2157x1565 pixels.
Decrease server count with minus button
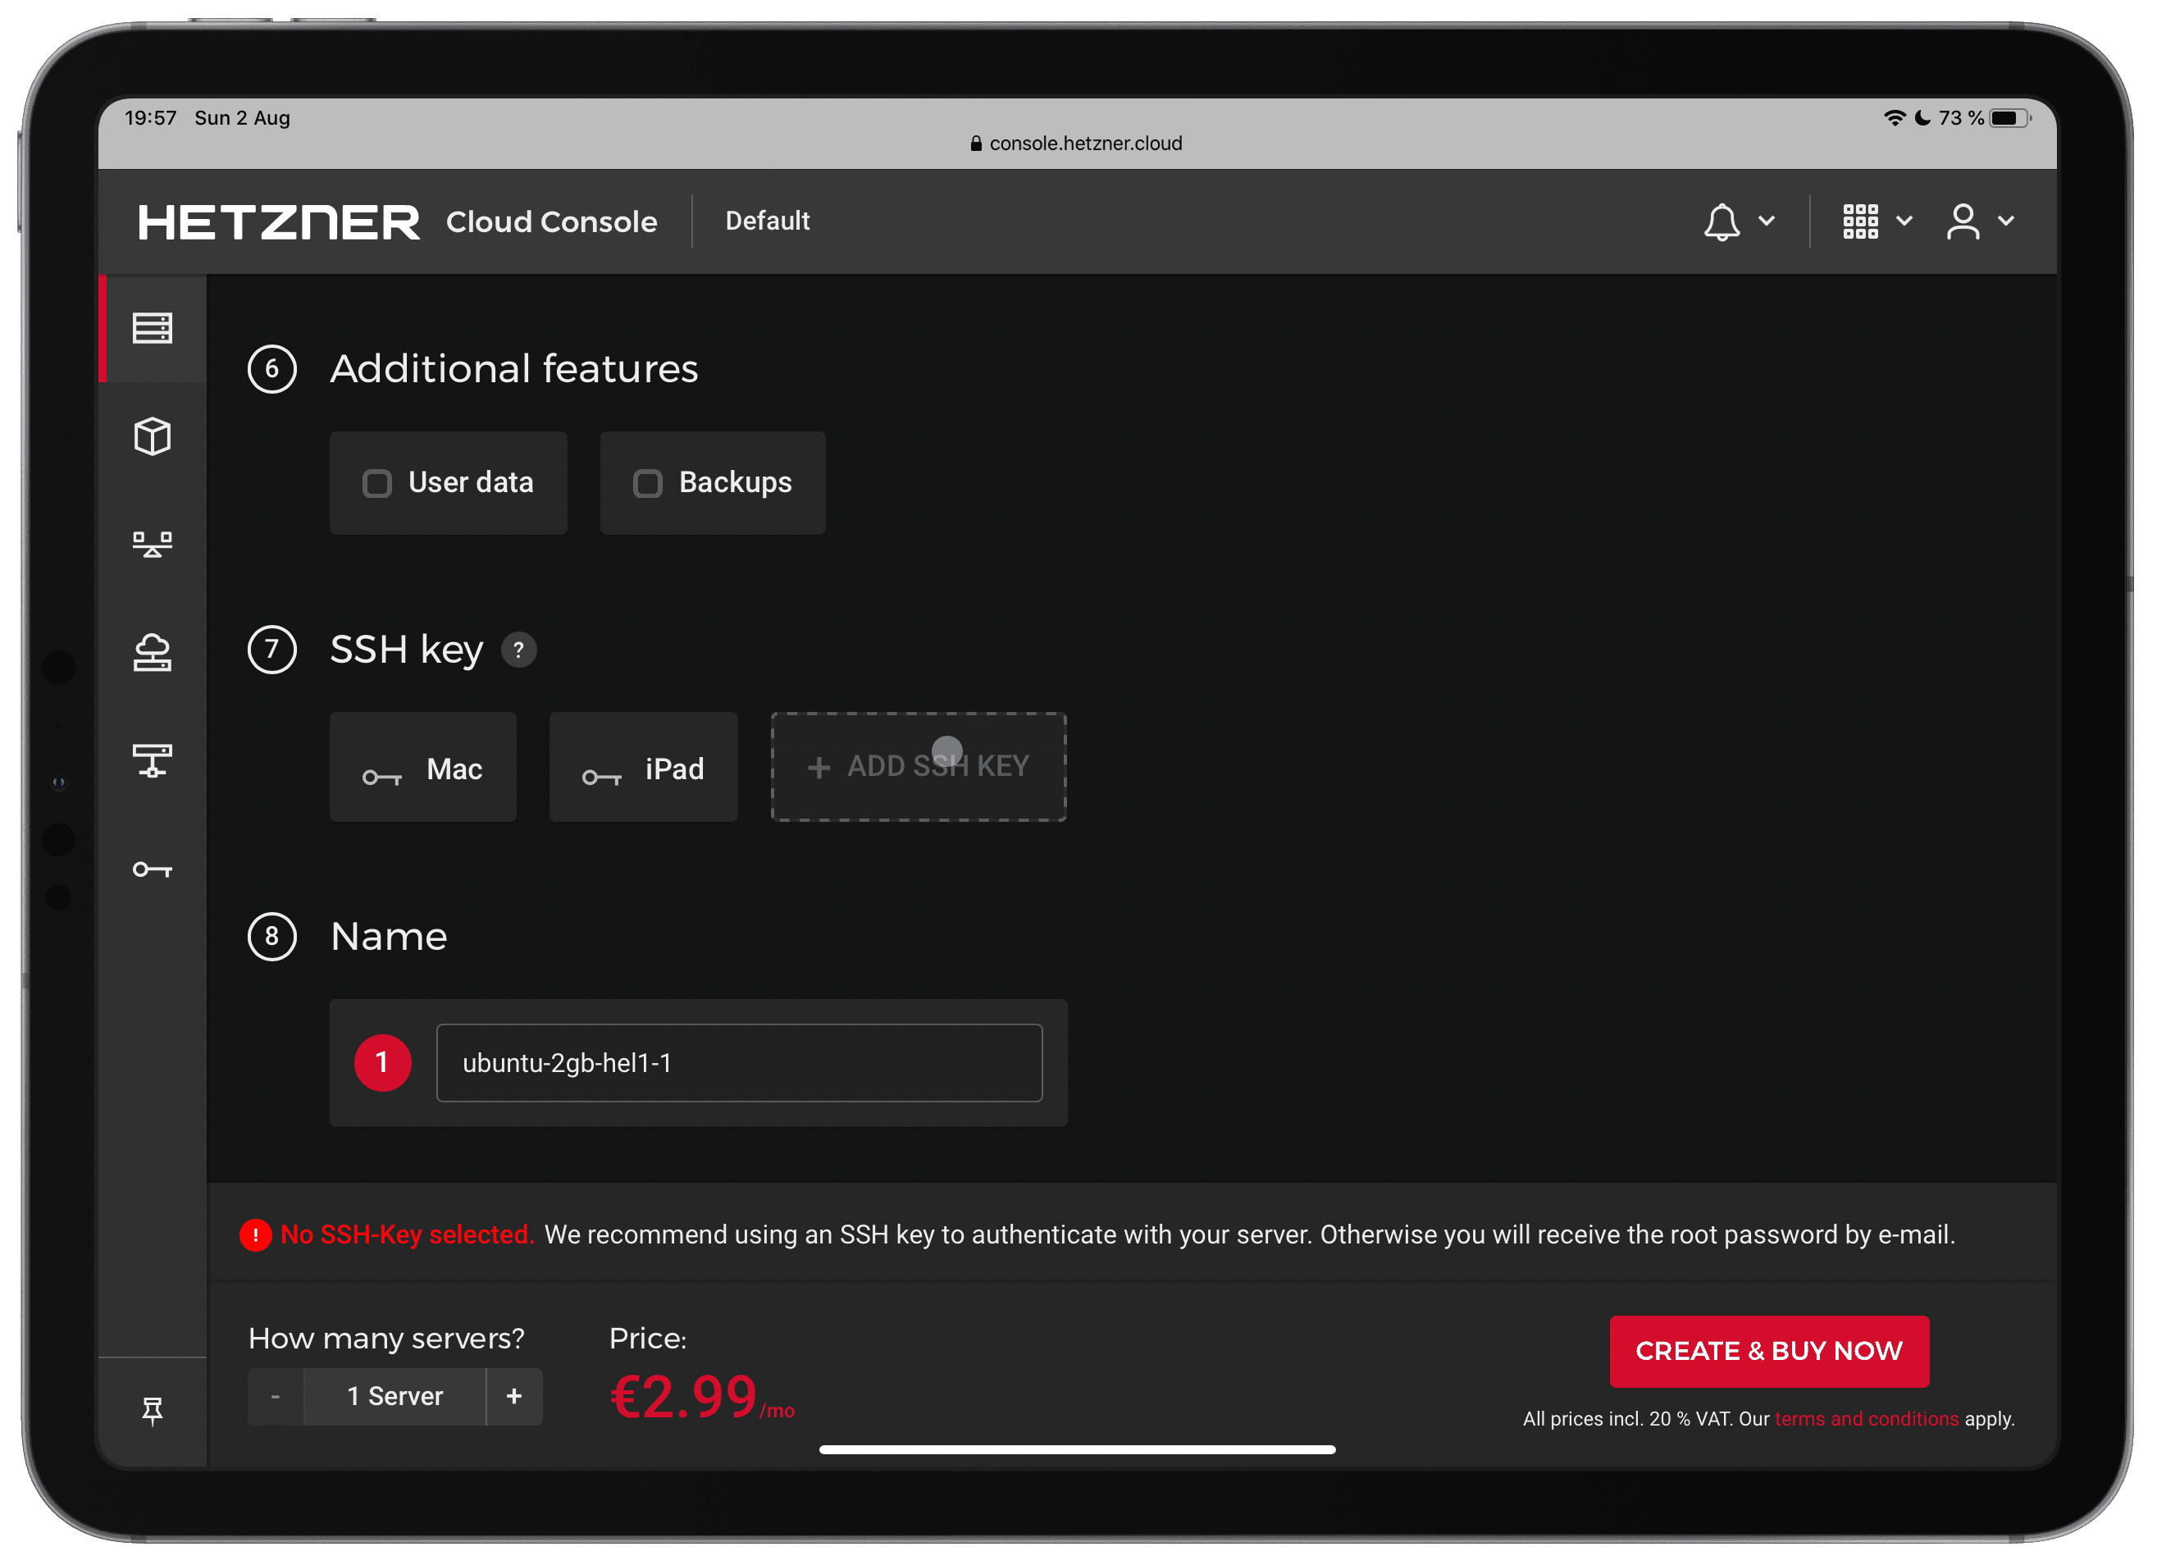click(x=275, y=1397)
